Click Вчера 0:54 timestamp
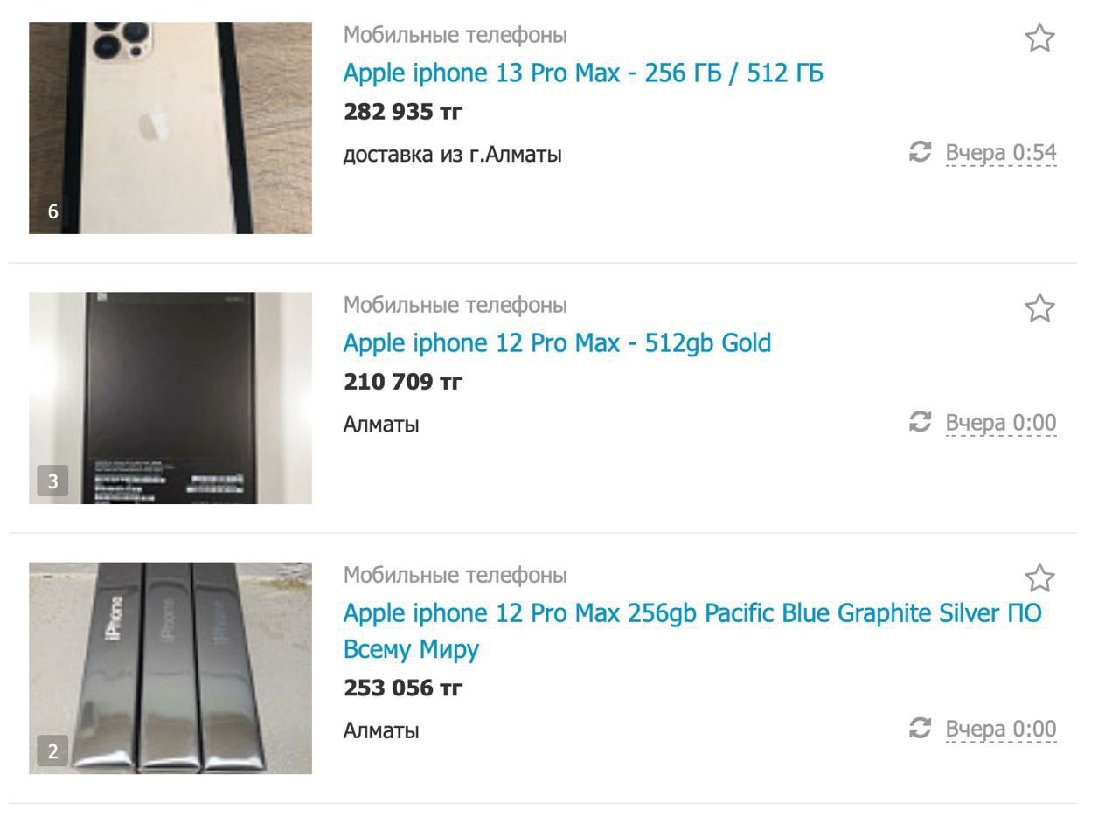 coord(1001,154)
